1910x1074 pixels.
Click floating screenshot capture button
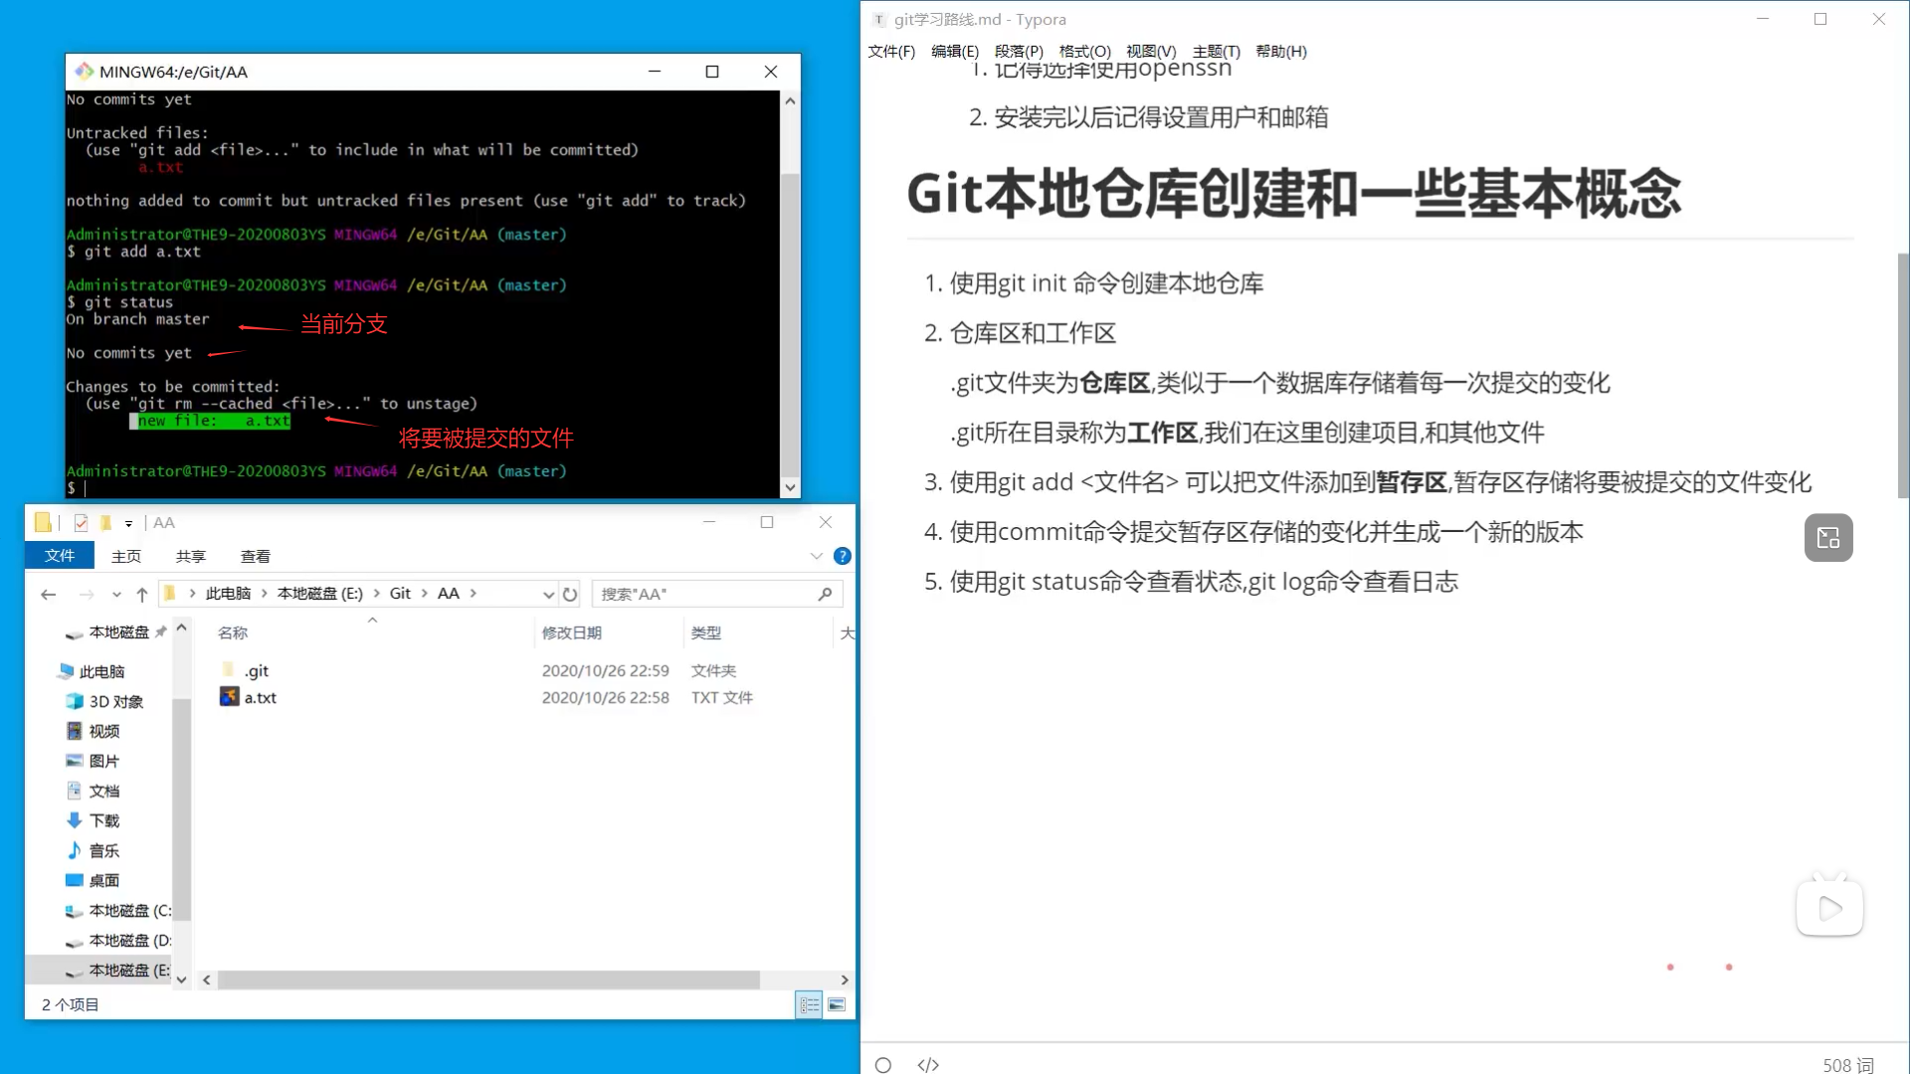pyautogui.click(x=1828, y=538)
